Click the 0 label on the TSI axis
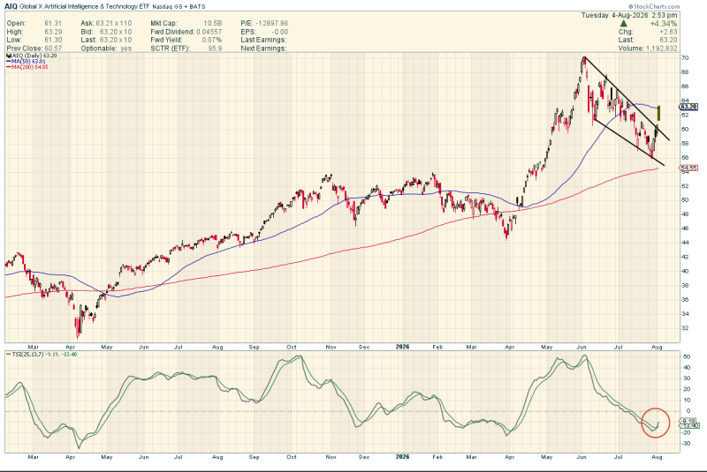Viewport: 707px width, 472px height. (x=688, y=411)
